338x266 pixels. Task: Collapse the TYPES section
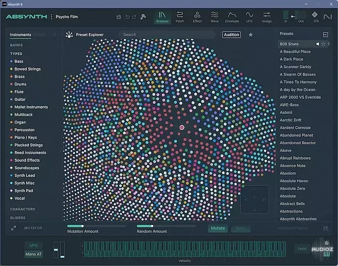click(x=16, y=54)
